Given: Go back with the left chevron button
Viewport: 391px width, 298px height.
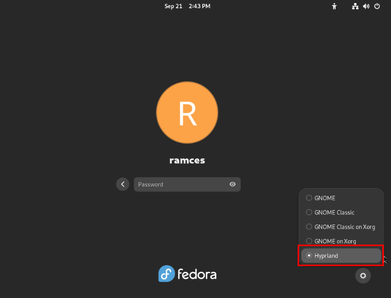Looking at the screenshot, I should click(x=123, y=184).
